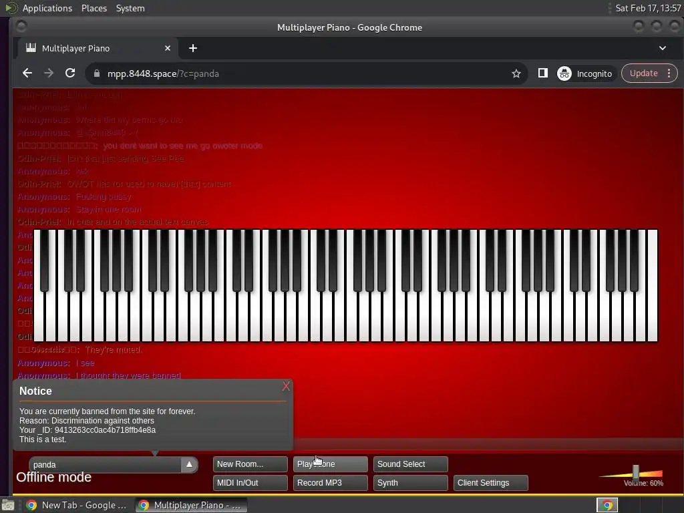The image size is (684, 513).
Task: Click the Volume: 60% label
Action: pyautogui.click(x=643, y=483)
